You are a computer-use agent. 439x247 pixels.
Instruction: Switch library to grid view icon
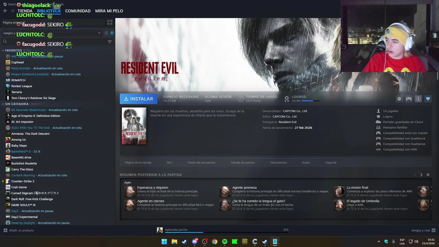coord(110,22)
